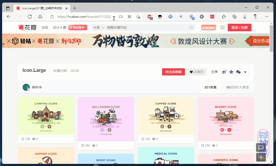Click the 登录 / 注册 button
The height and width of the screenshot is (166, 276).
tap(240, 28)
